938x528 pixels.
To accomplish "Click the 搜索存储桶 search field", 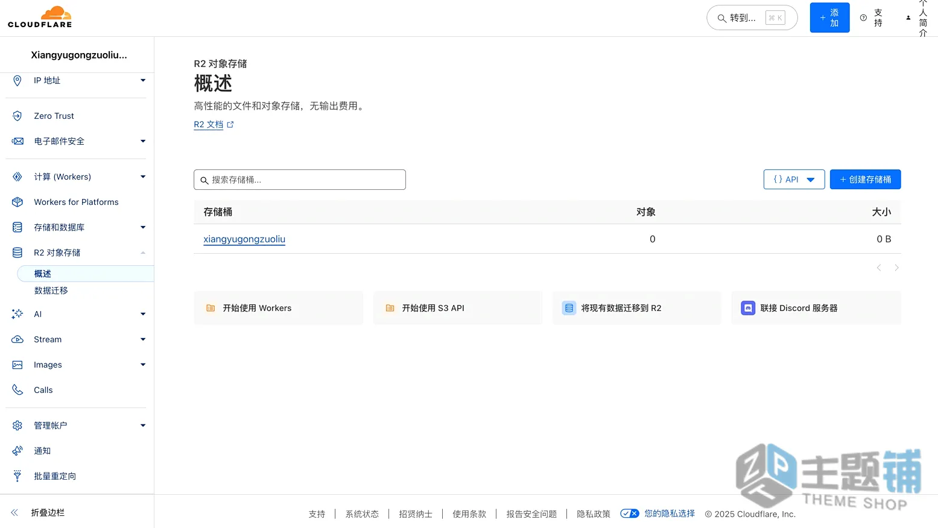I will (300, 180).
